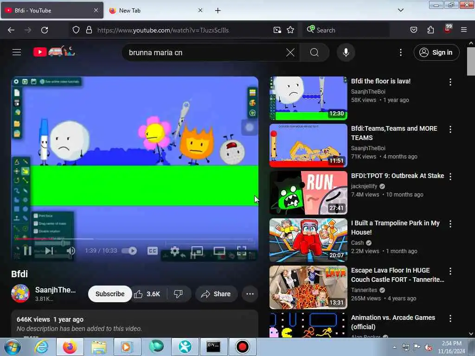The width and height of the screenshot is (475, 356).
Task: Bookmark this page with star
Action: 290,30
